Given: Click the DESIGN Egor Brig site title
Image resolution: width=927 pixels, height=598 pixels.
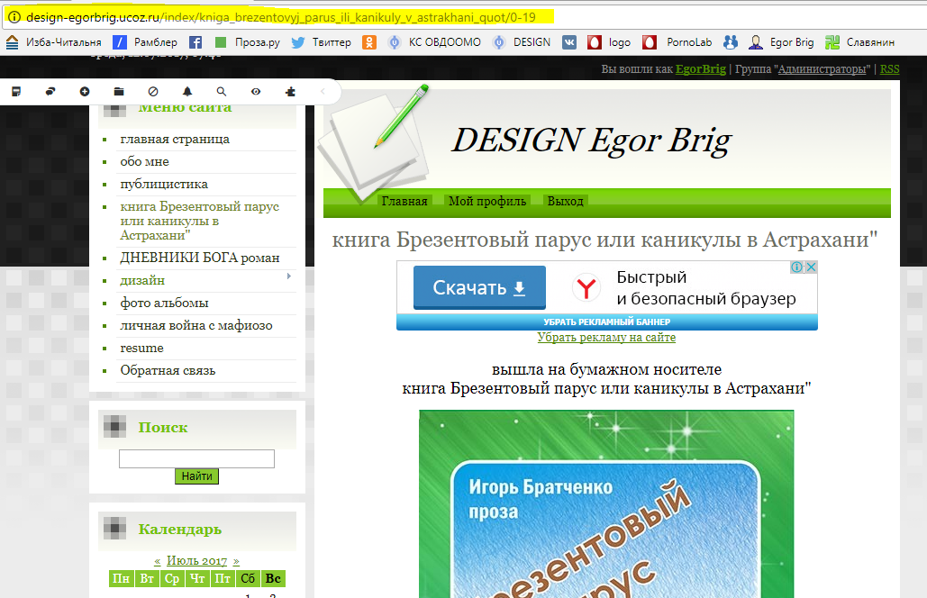Looking at the screenshot, I should click(x=591, y=140).
